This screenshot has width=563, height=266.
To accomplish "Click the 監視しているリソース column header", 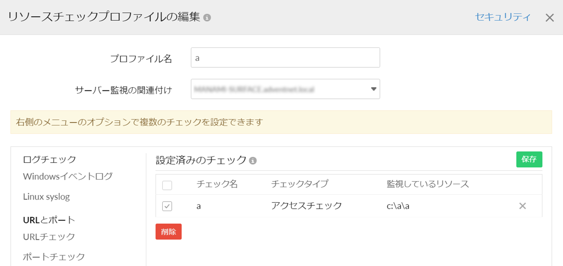I will click(428, 184).
